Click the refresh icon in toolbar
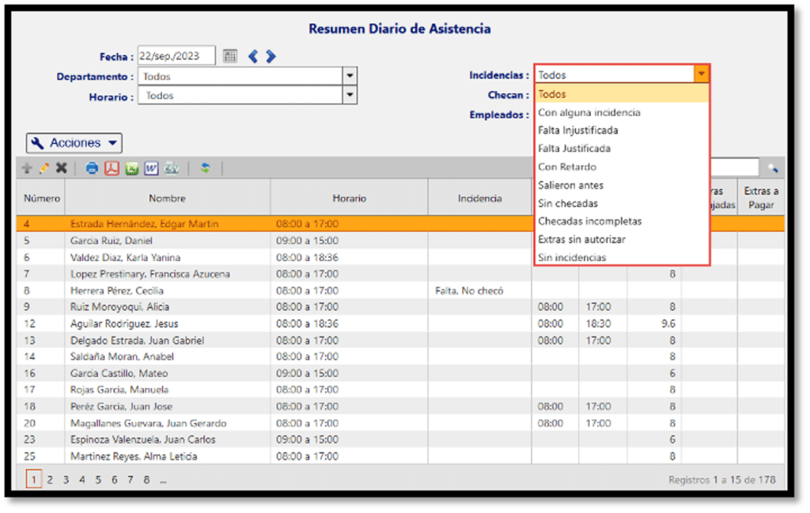 coord(204,168)
